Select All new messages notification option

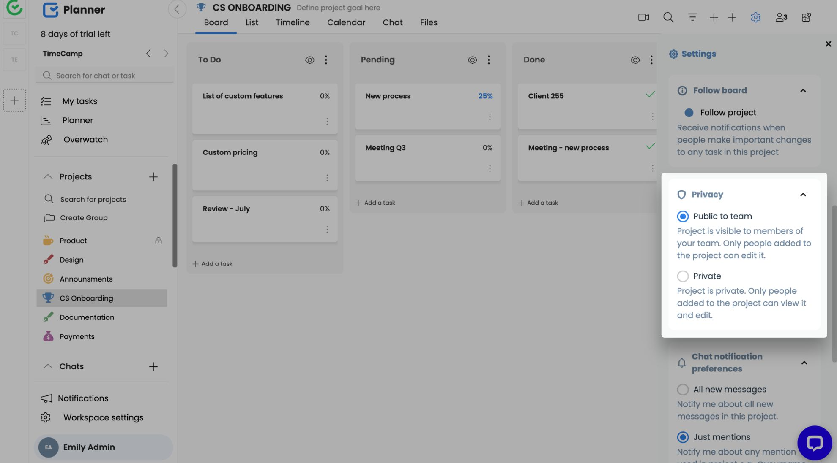tap(683, 389)
